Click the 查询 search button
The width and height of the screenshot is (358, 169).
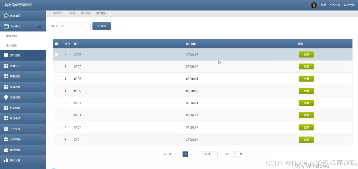pos(102,26)
